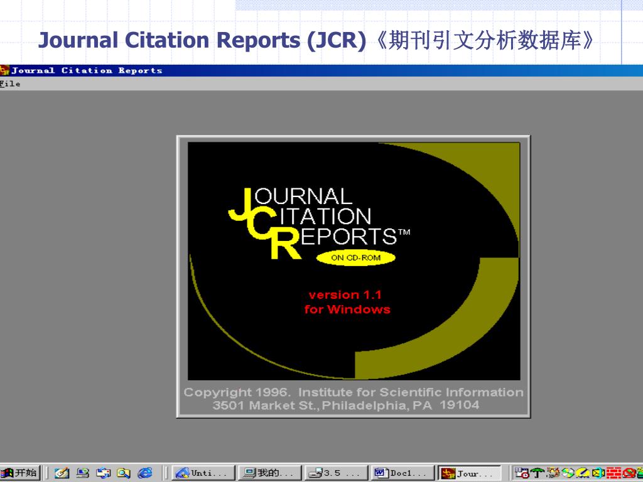Click the 'ON CD-ROM' yellow badge

[355, 258]
